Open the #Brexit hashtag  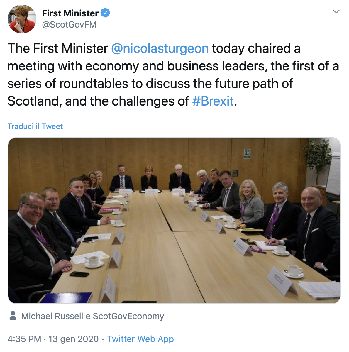click(213, 101)
